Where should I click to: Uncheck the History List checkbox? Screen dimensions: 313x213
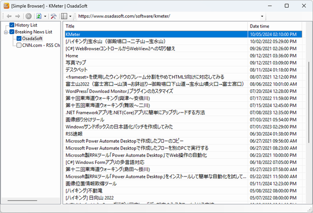click(12, 25)
